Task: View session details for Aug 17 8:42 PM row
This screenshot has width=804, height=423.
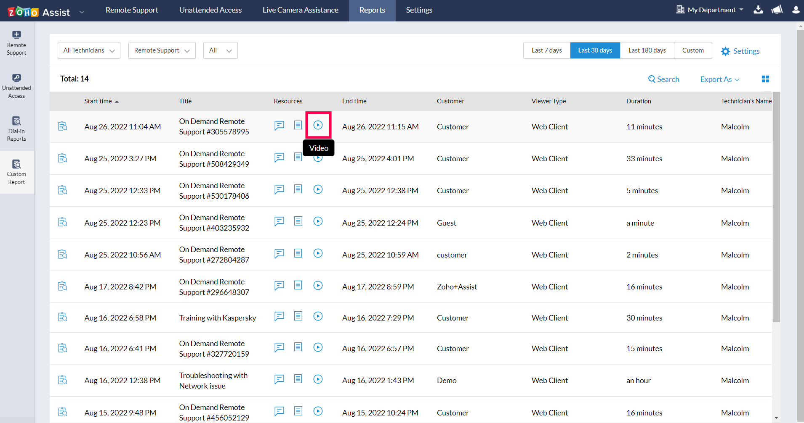Action: (63, 286)
